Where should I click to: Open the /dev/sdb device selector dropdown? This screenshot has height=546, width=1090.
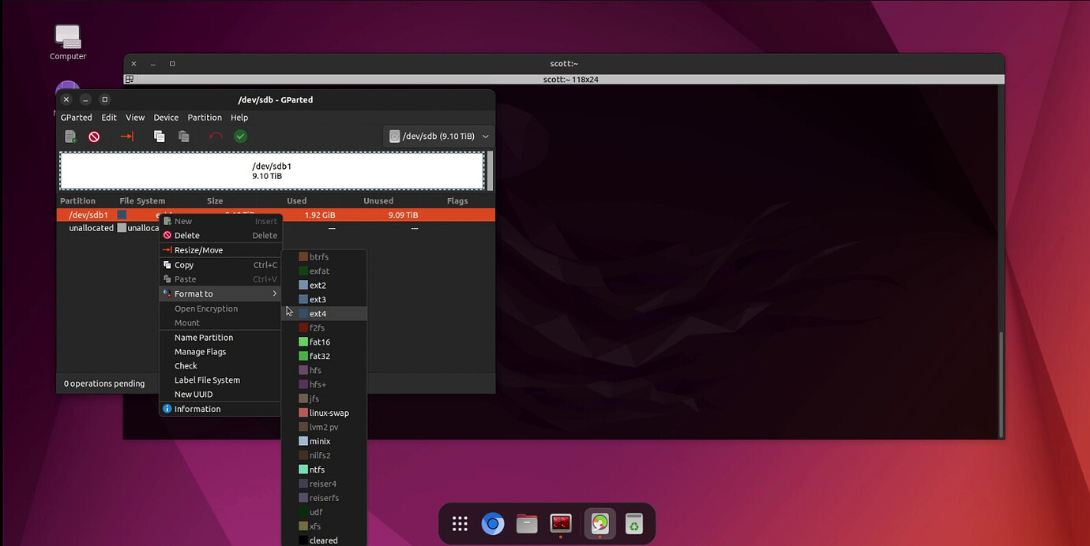coord(439,136)
